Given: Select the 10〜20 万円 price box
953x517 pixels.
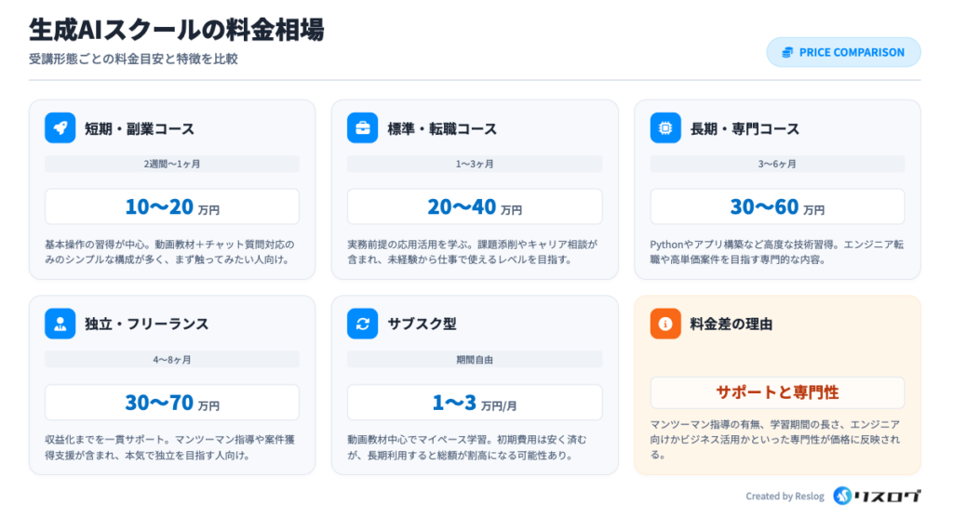Looking at the screenshot, I should click(172, 206).
